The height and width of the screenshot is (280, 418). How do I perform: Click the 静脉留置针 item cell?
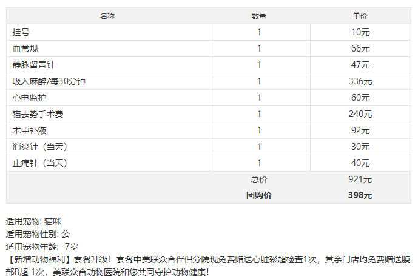(33, 65)
